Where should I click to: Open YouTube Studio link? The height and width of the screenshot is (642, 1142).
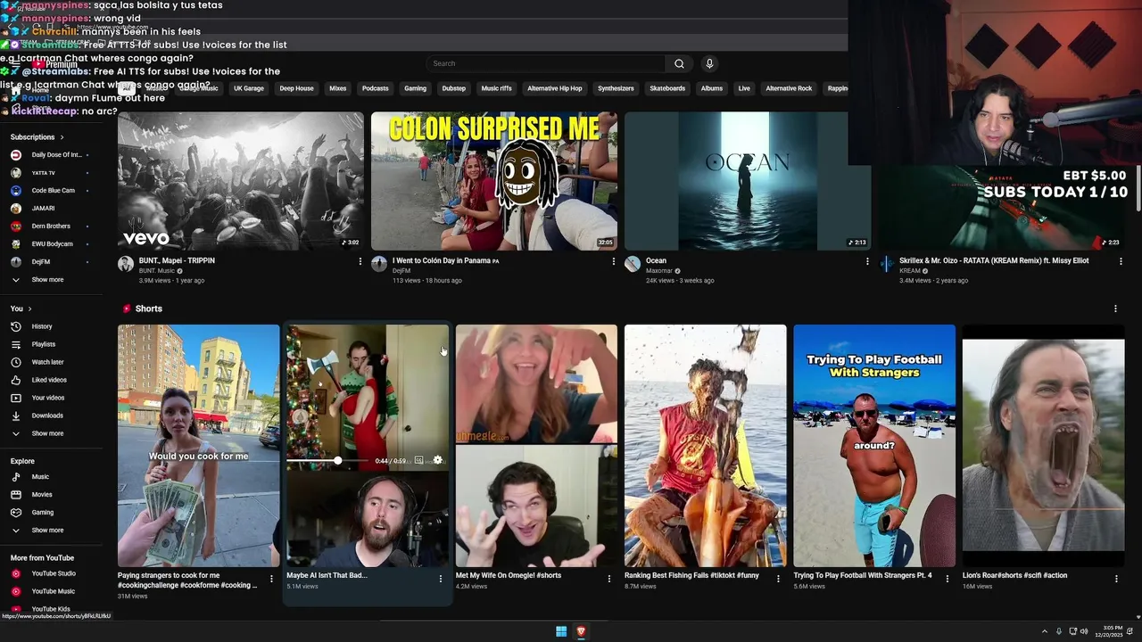(54, 573)
